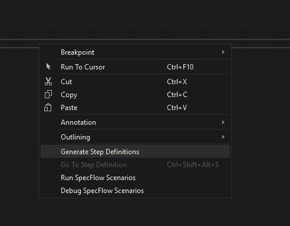Click the Copy pages icon
Viewport: 290px width, 226px height.
coord(48,94)
